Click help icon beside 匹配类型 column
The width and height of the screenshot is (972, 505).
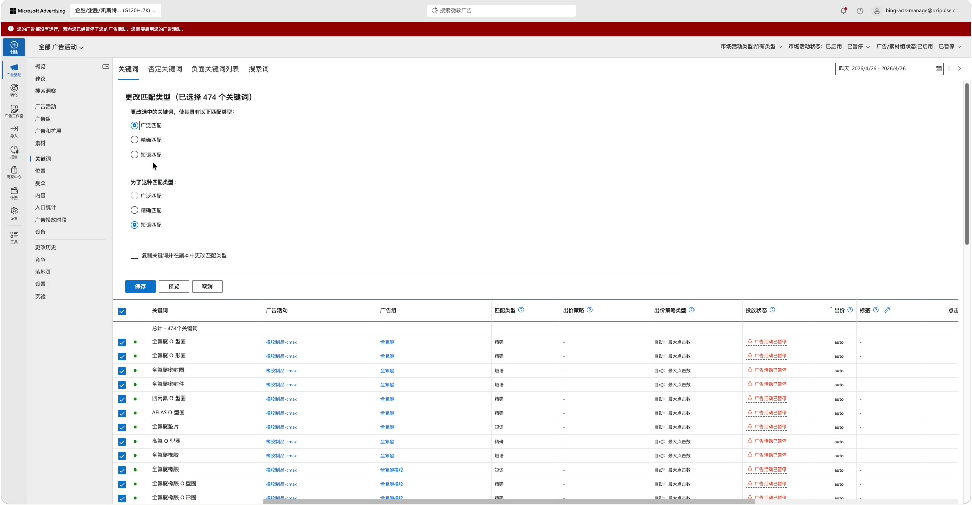click(521, 310)
